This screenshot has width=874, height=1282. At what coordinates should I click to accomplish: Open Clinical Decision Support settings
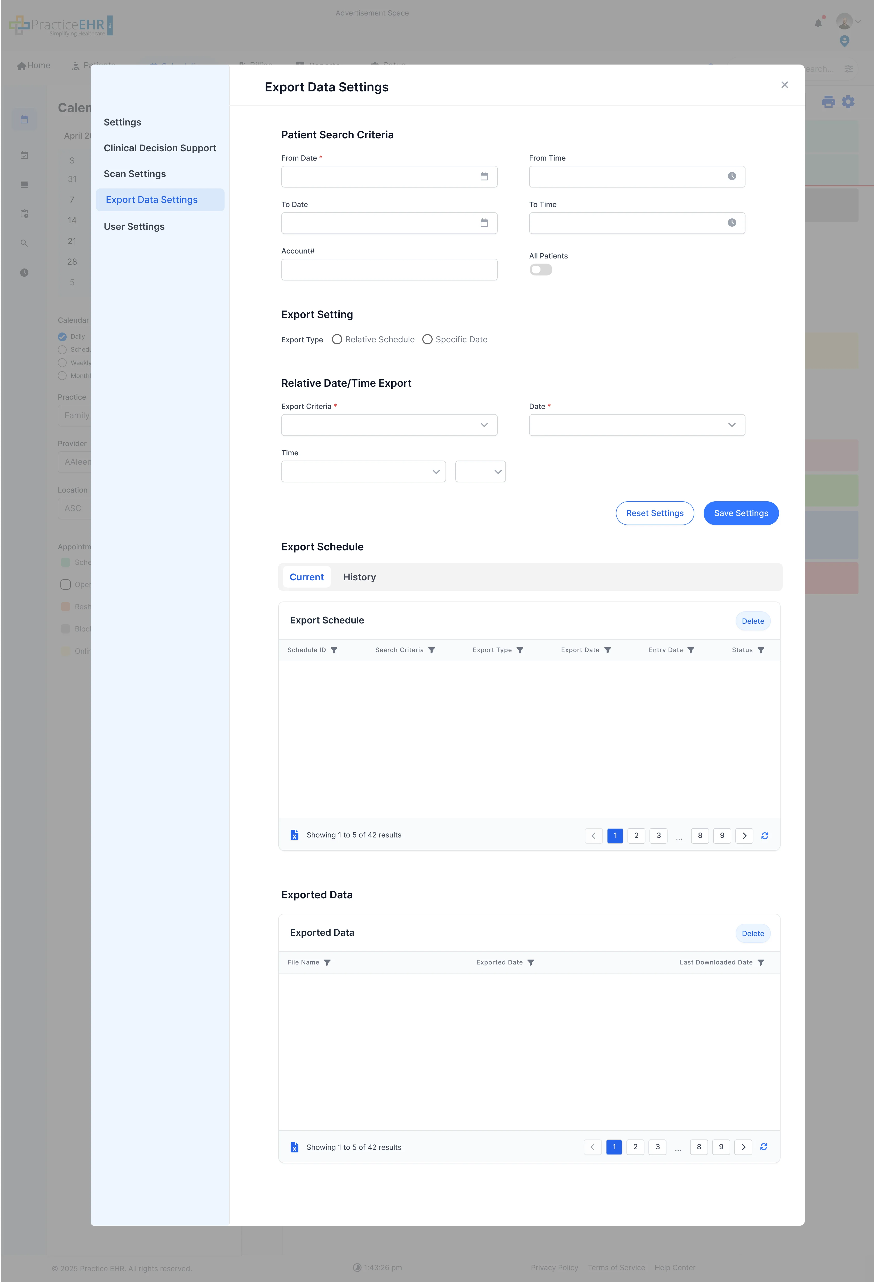pyautogui.click(x=160, y=148)
